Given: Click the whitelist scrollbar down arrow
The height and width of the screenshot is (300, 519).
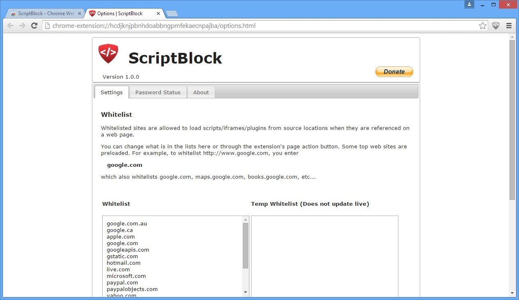Looking at the screenshot, I should [x=245, y=292].
